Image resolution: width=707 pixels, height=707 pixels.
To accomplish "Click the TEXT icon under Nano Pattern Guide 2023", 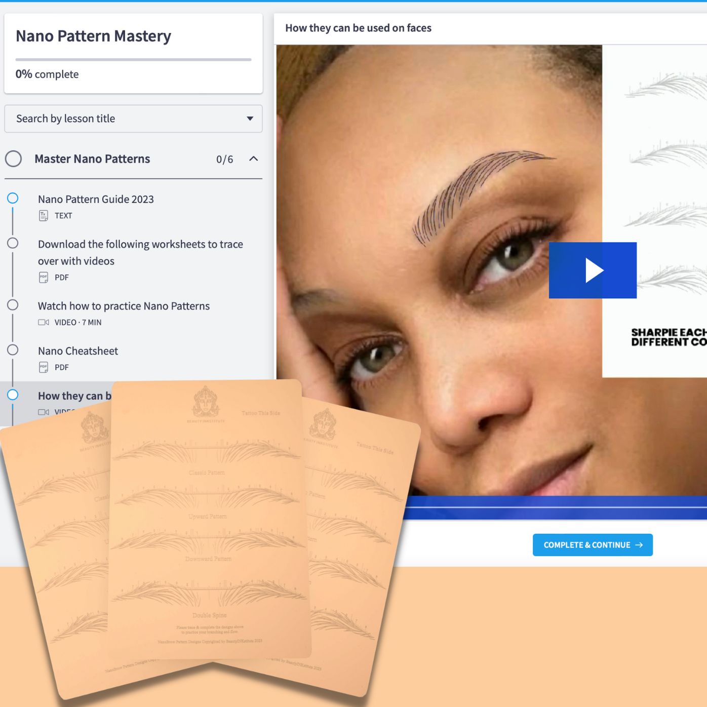I will click(x=43, y=215).
